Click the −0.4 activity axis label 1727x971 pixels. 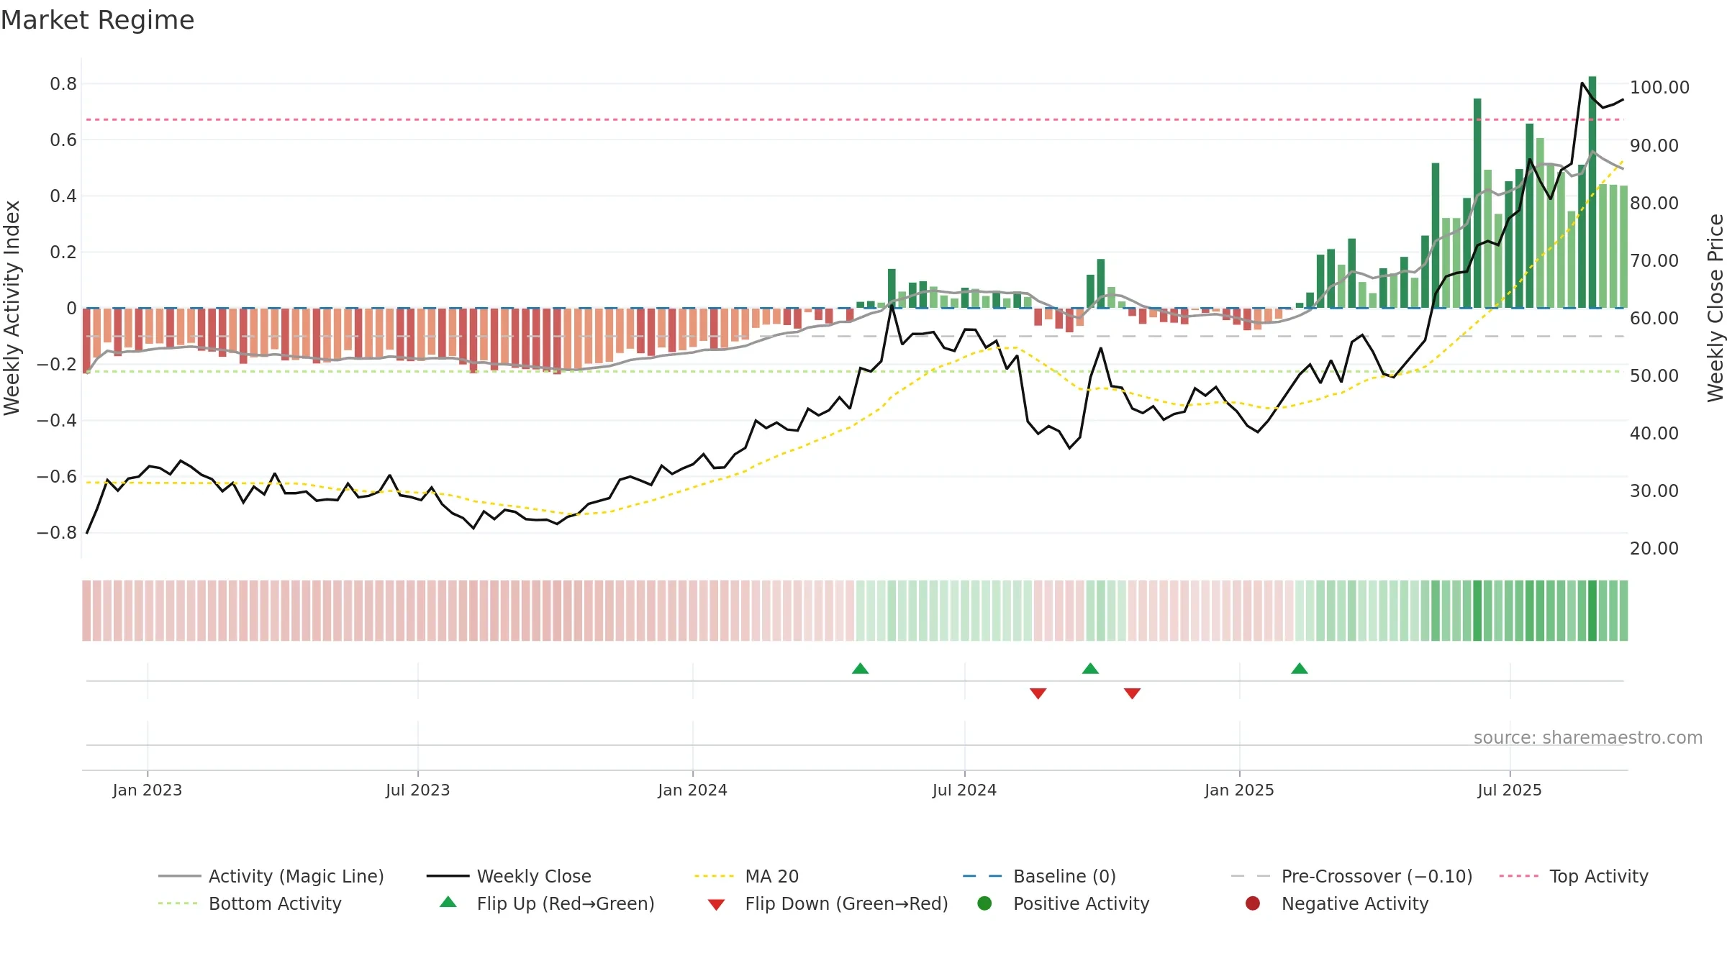click(57, 421)
